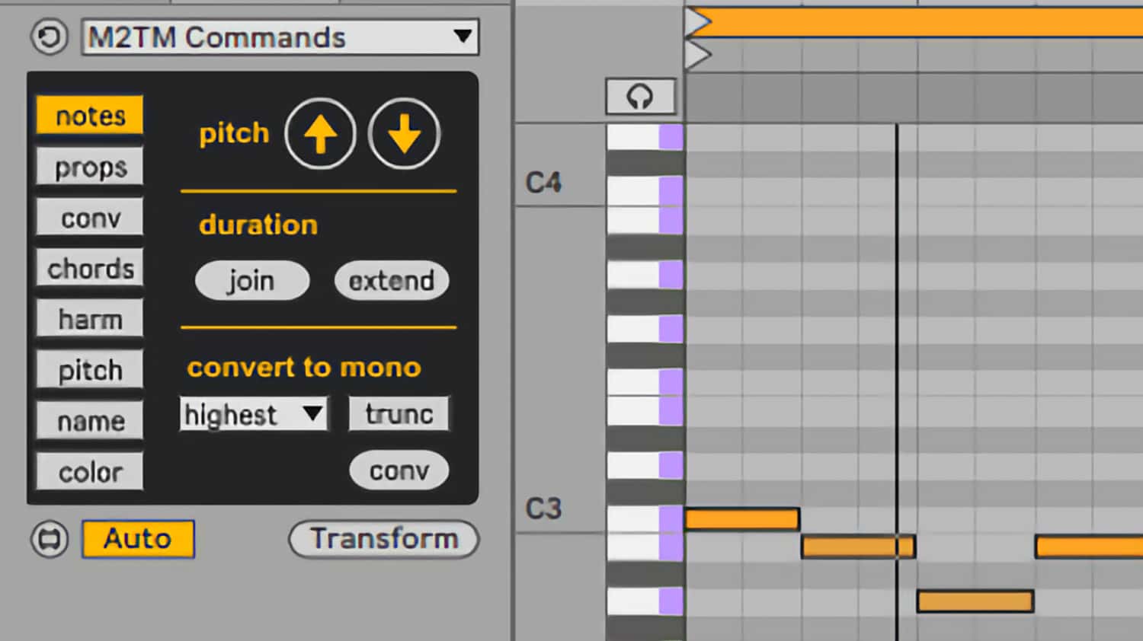Click the pitch down arrow button
1143x641 pixels.
tap(404, 134)
